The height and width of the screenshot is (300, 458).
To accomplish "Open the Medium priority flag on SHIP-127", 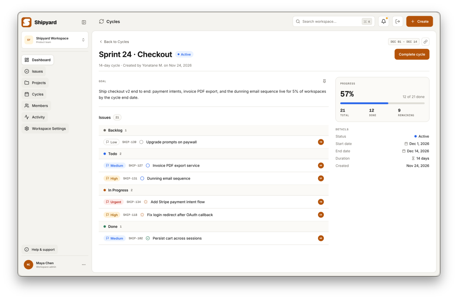I will pyautogui.click(x=115, y=166).
